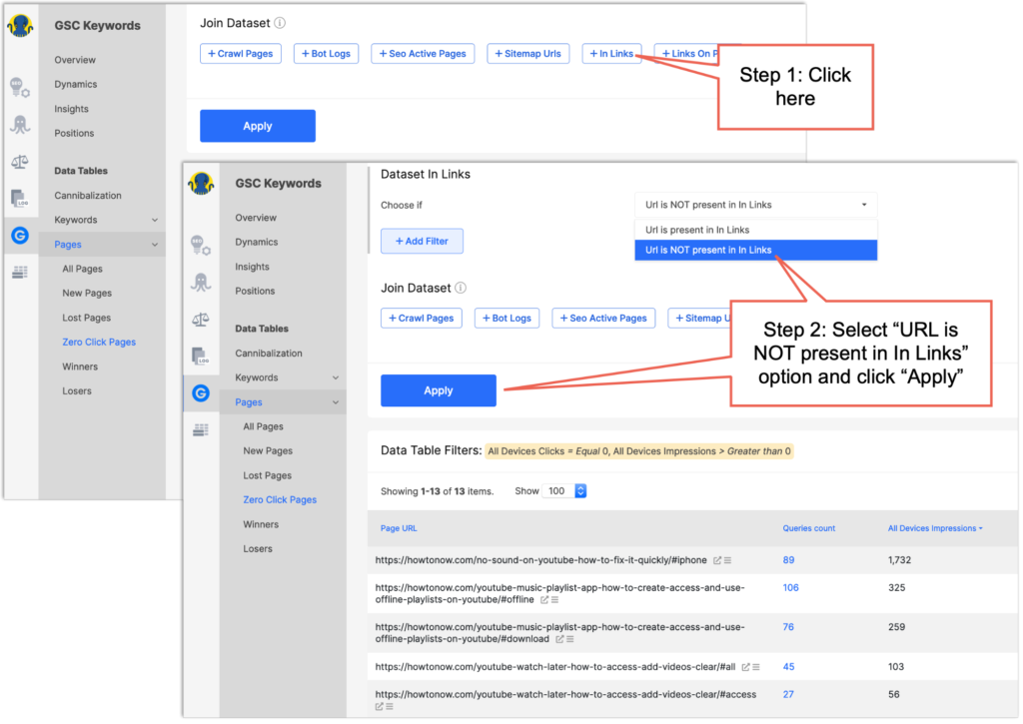Change the Show 100 items per page selector
This screenshot has width=1023, height=724.
(564, 491)
